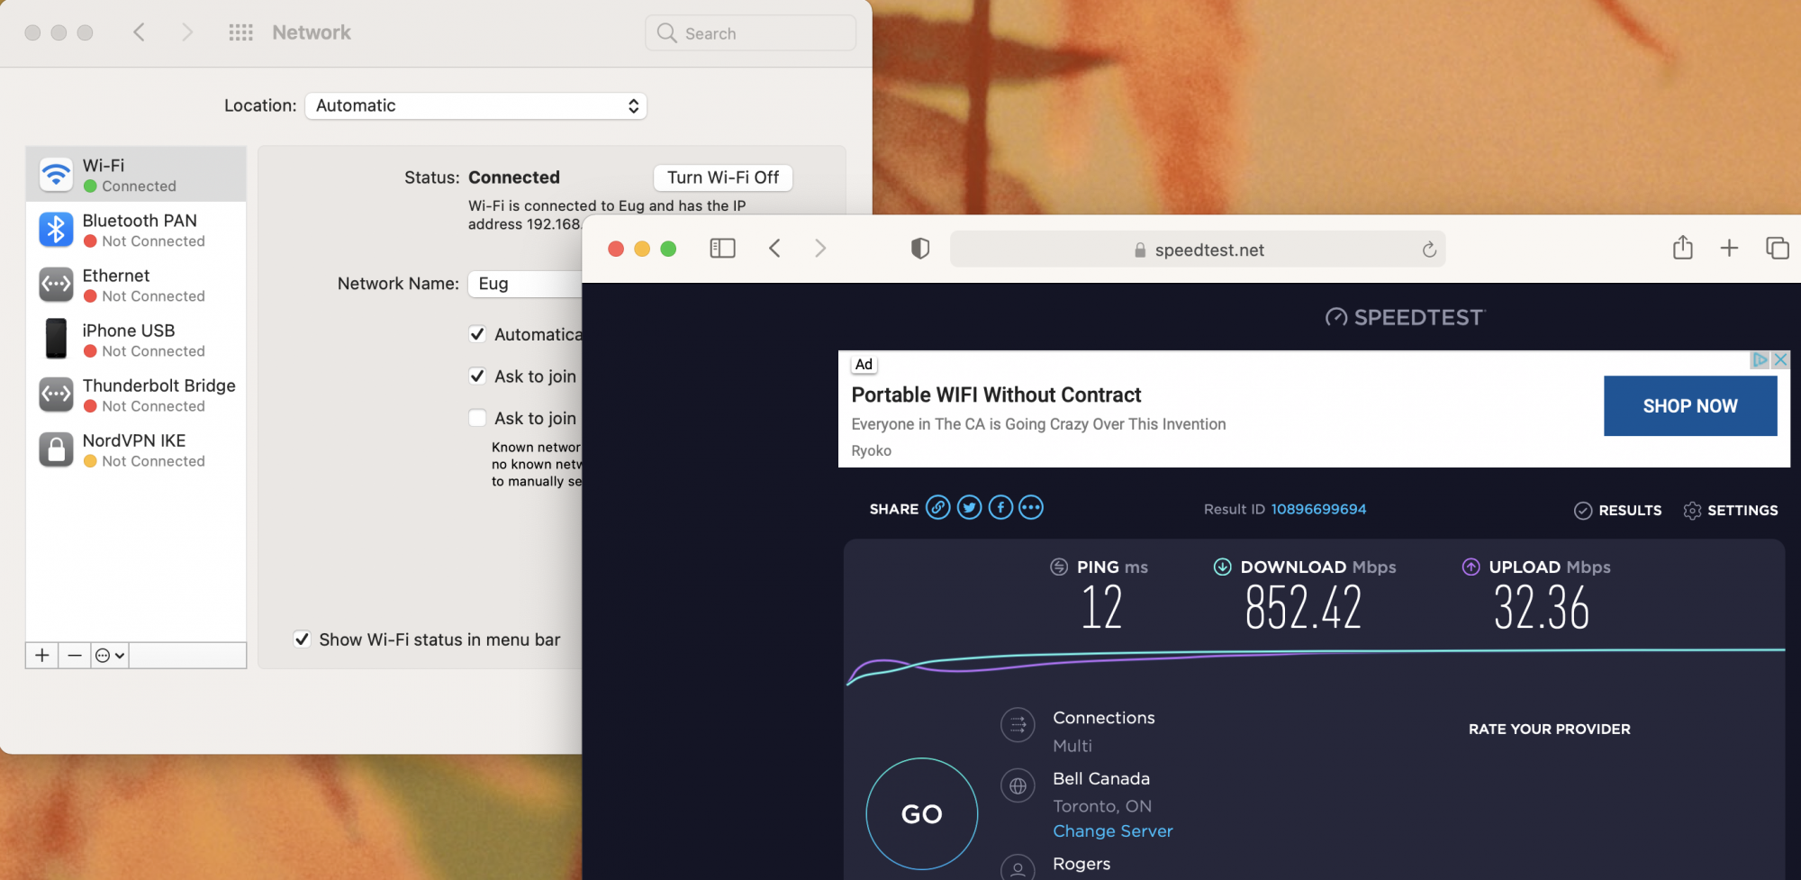This screenshot has width=1801, height=880.
Task: Open the Location dropdown set to Automatic
Action: coord(475,105)
